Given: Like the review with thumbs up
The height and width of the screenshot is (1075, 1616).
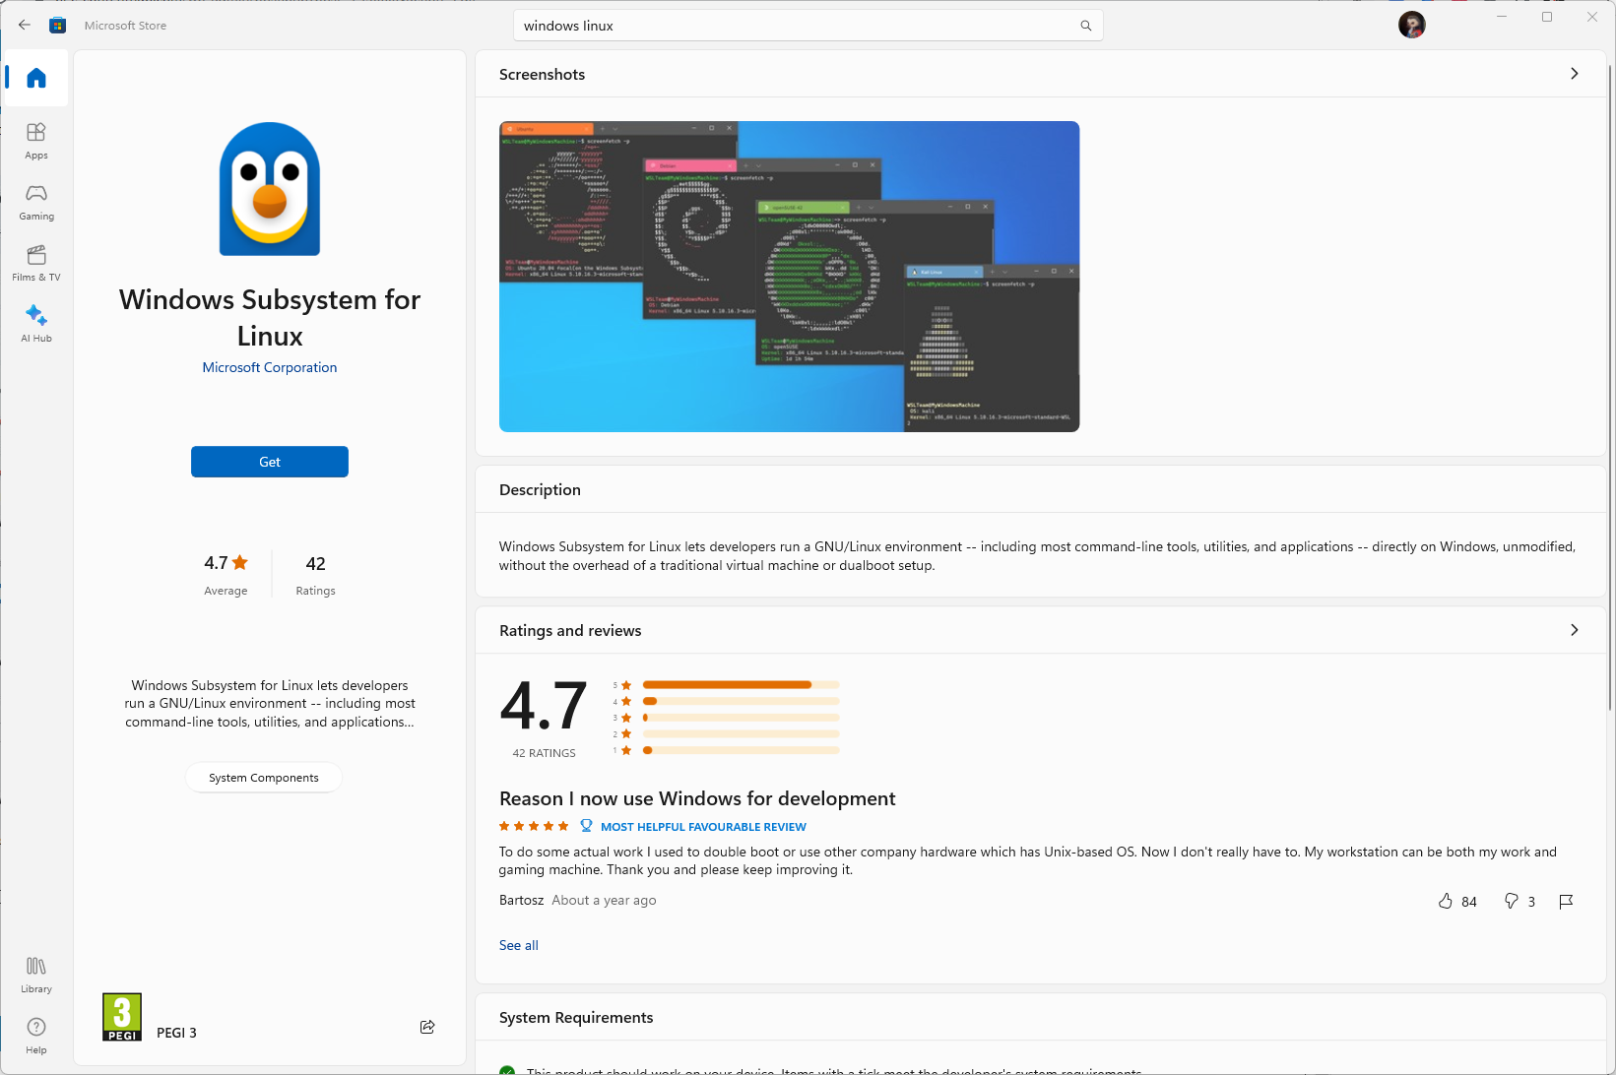Looking at the screenshot, I should 1446,901.
